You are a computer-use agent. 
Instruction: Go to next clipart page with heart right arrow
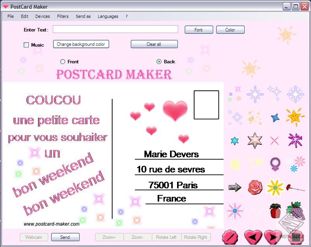click(273, 237)
